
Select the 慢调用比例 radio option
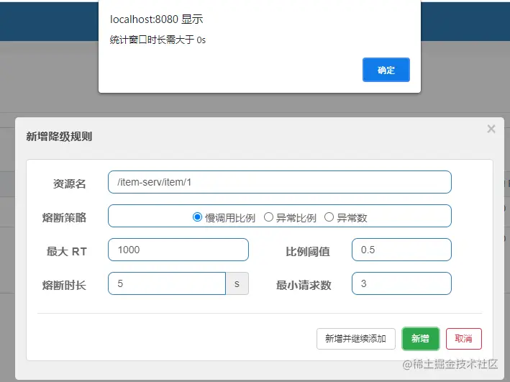197,217
